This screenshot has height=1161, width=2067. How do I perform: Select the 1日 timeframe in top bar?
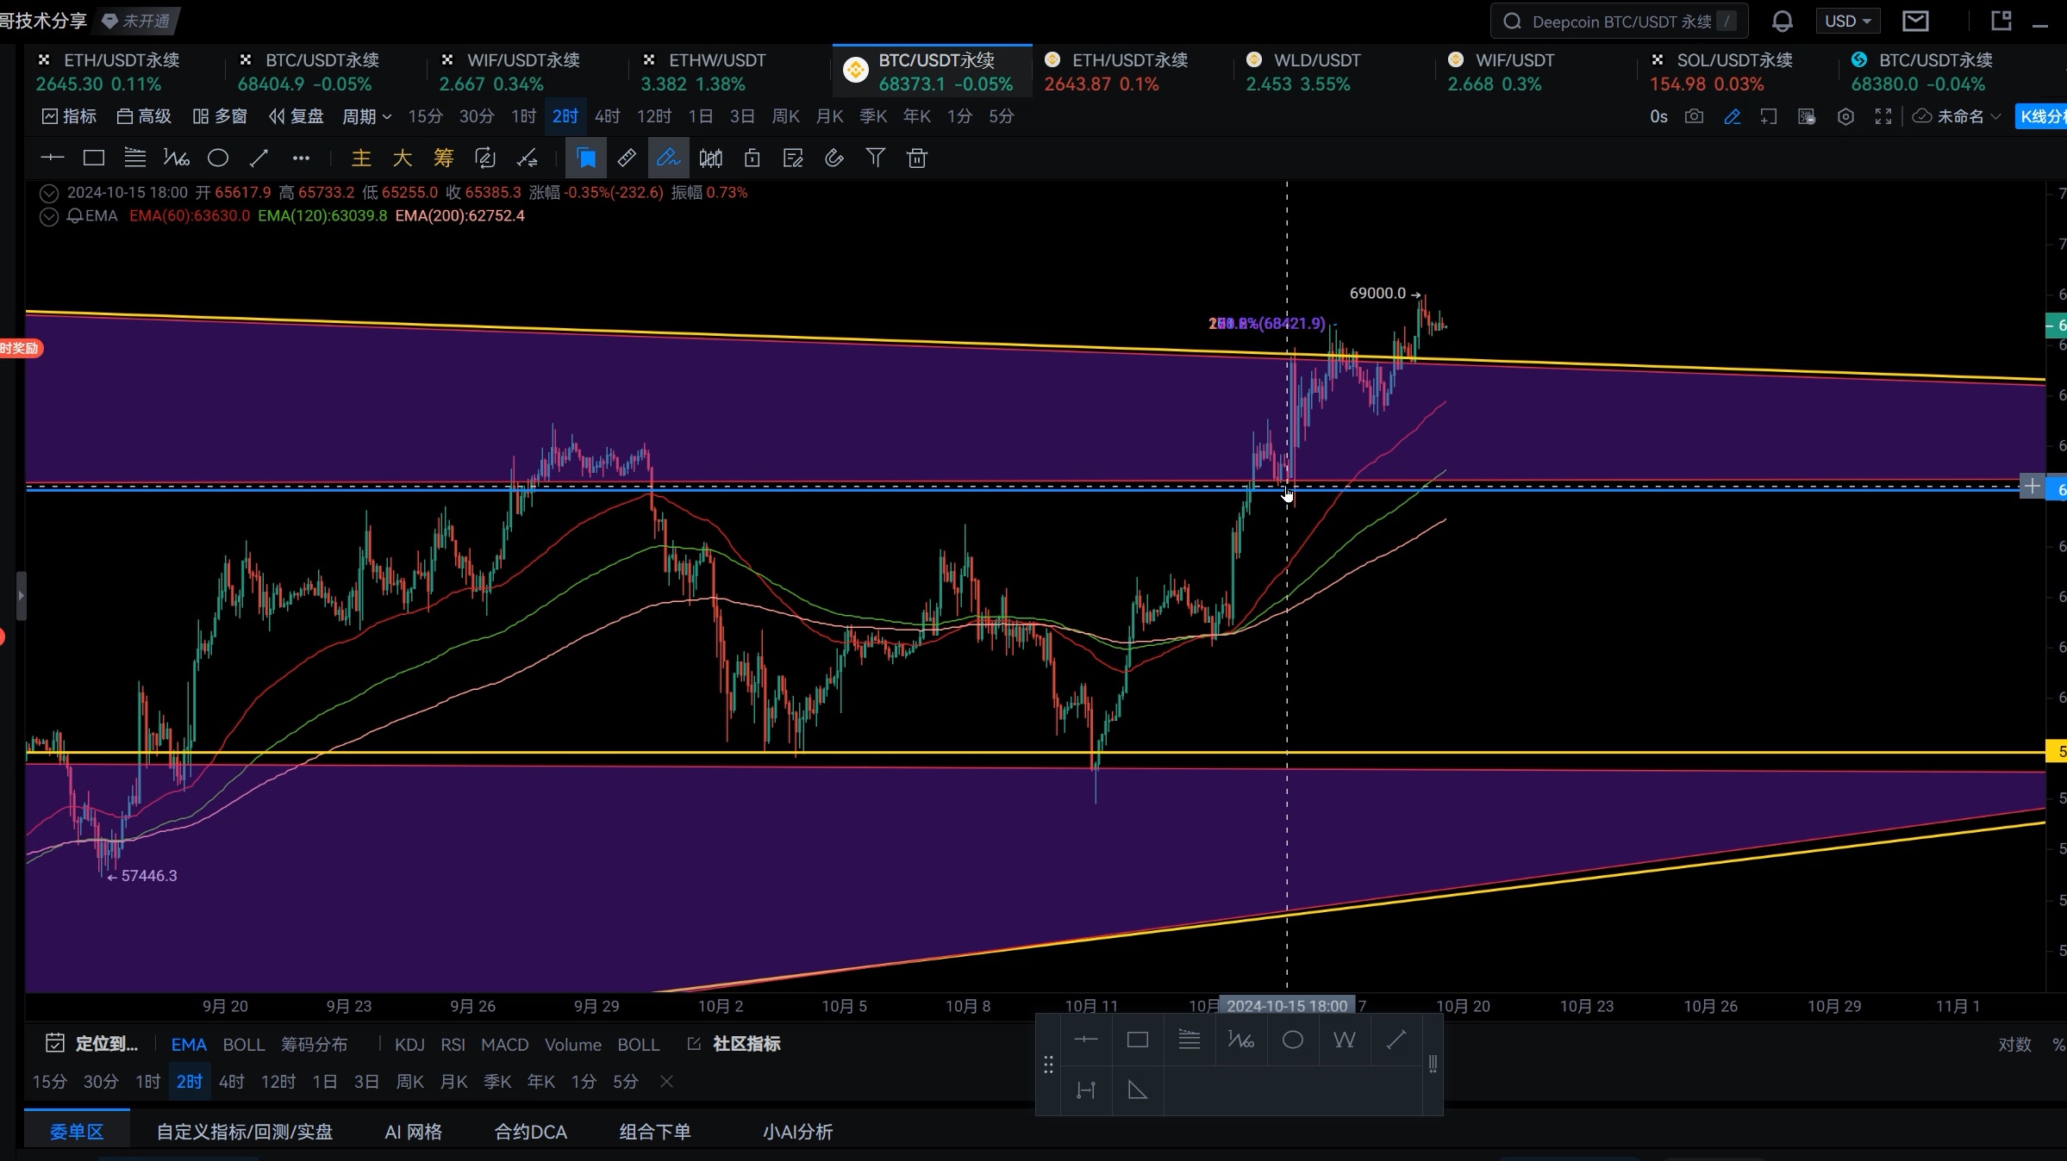click(x=700, y=116)
